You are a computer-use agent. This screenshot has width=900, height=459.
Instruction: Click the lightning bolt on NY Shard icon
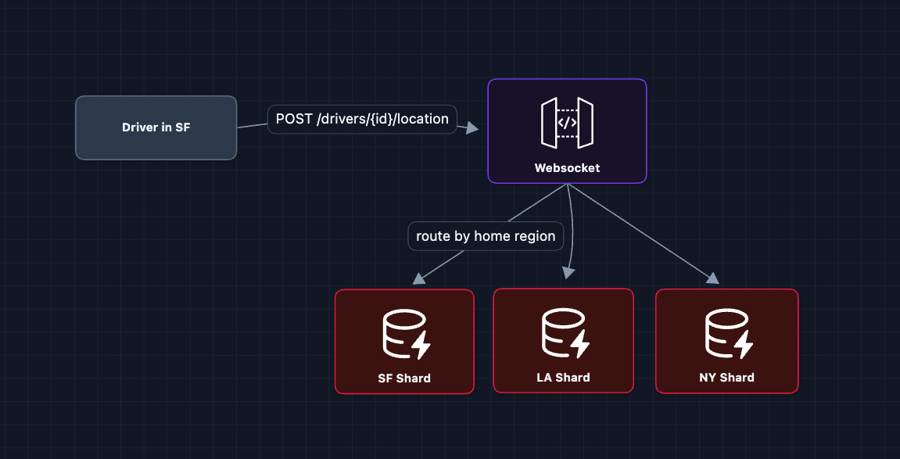pos(743,345)
